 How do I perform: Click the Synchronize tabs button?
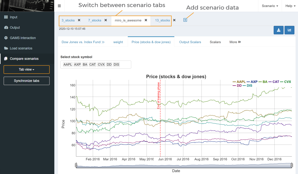click(27, 81)
